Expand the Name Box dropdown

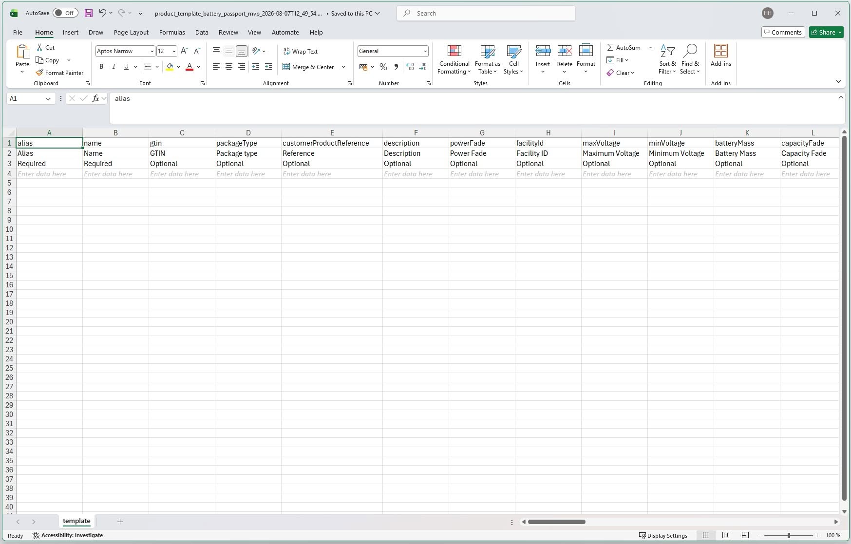[48, 99]
